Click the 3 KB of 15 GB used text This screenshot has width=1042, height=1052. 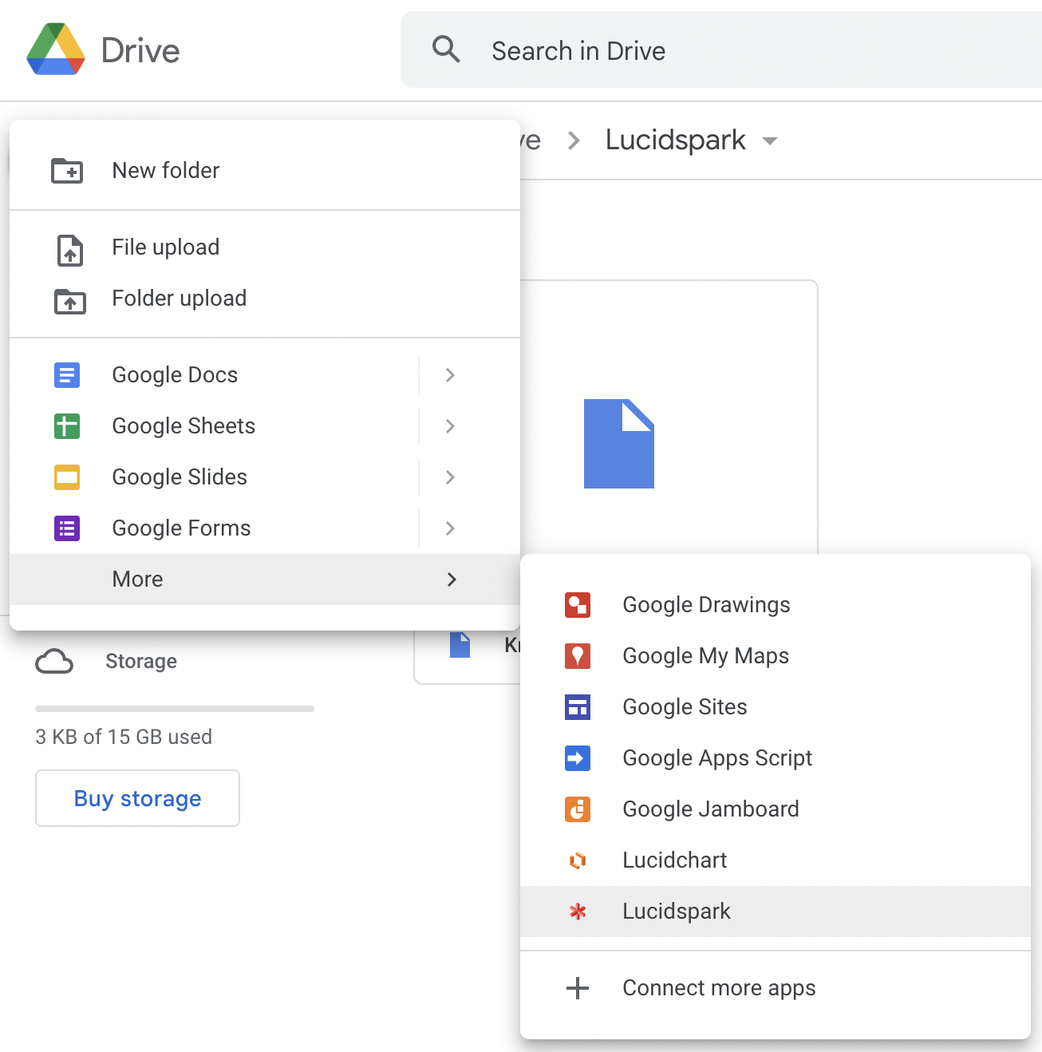click(124, 737)
